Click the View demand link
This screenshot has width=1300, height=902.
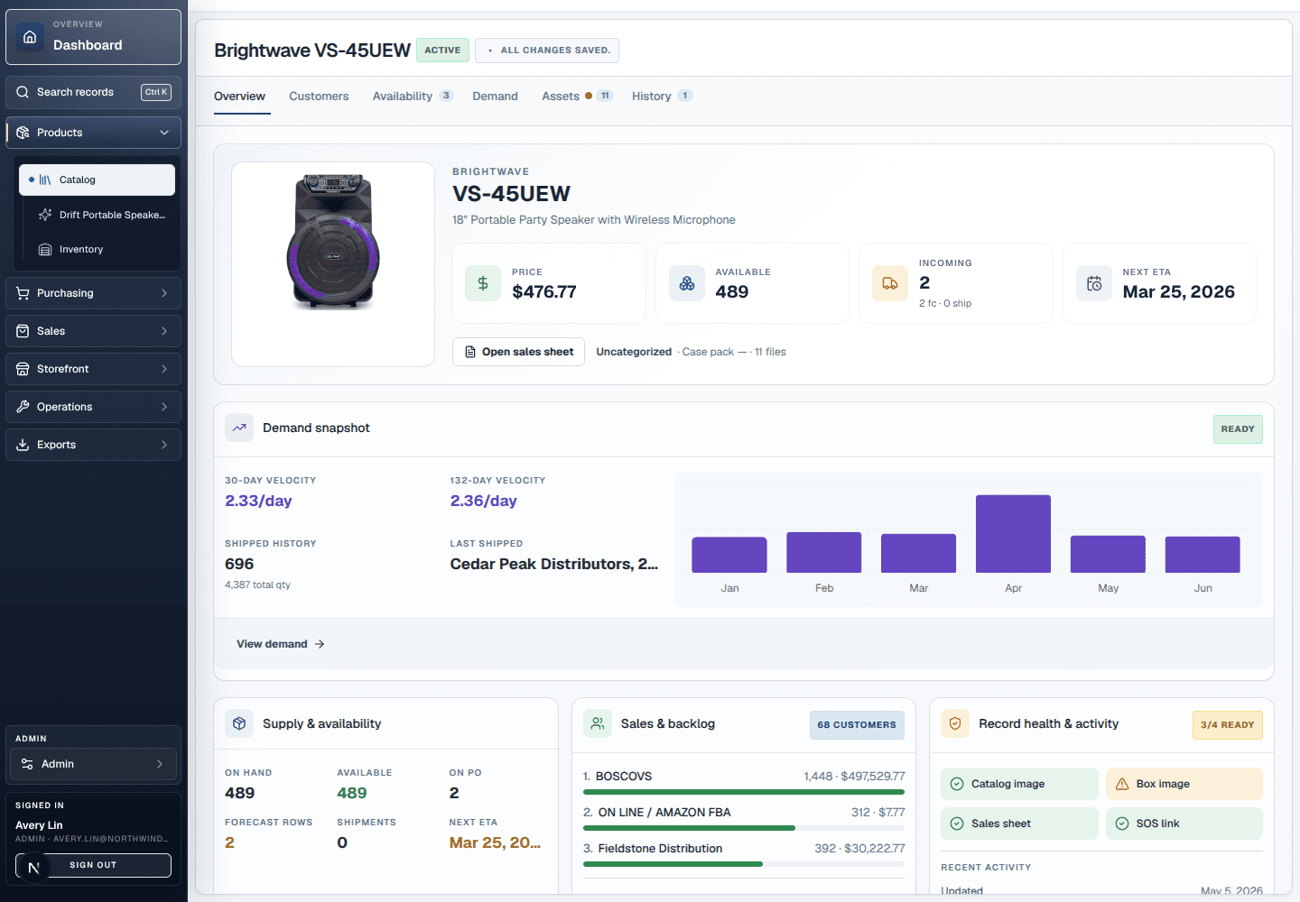coord(281,644)
